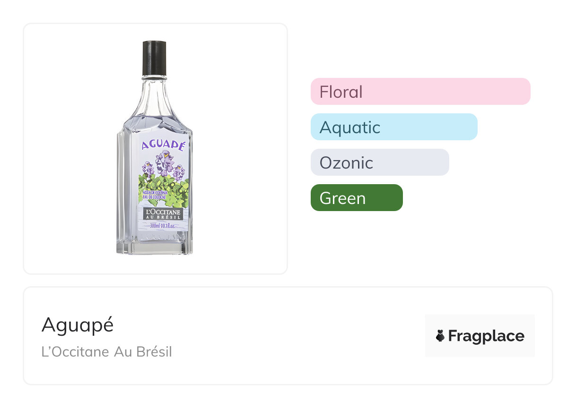
Task: Select the blue Aquatic accord bar
Action: tap(393, 127)
